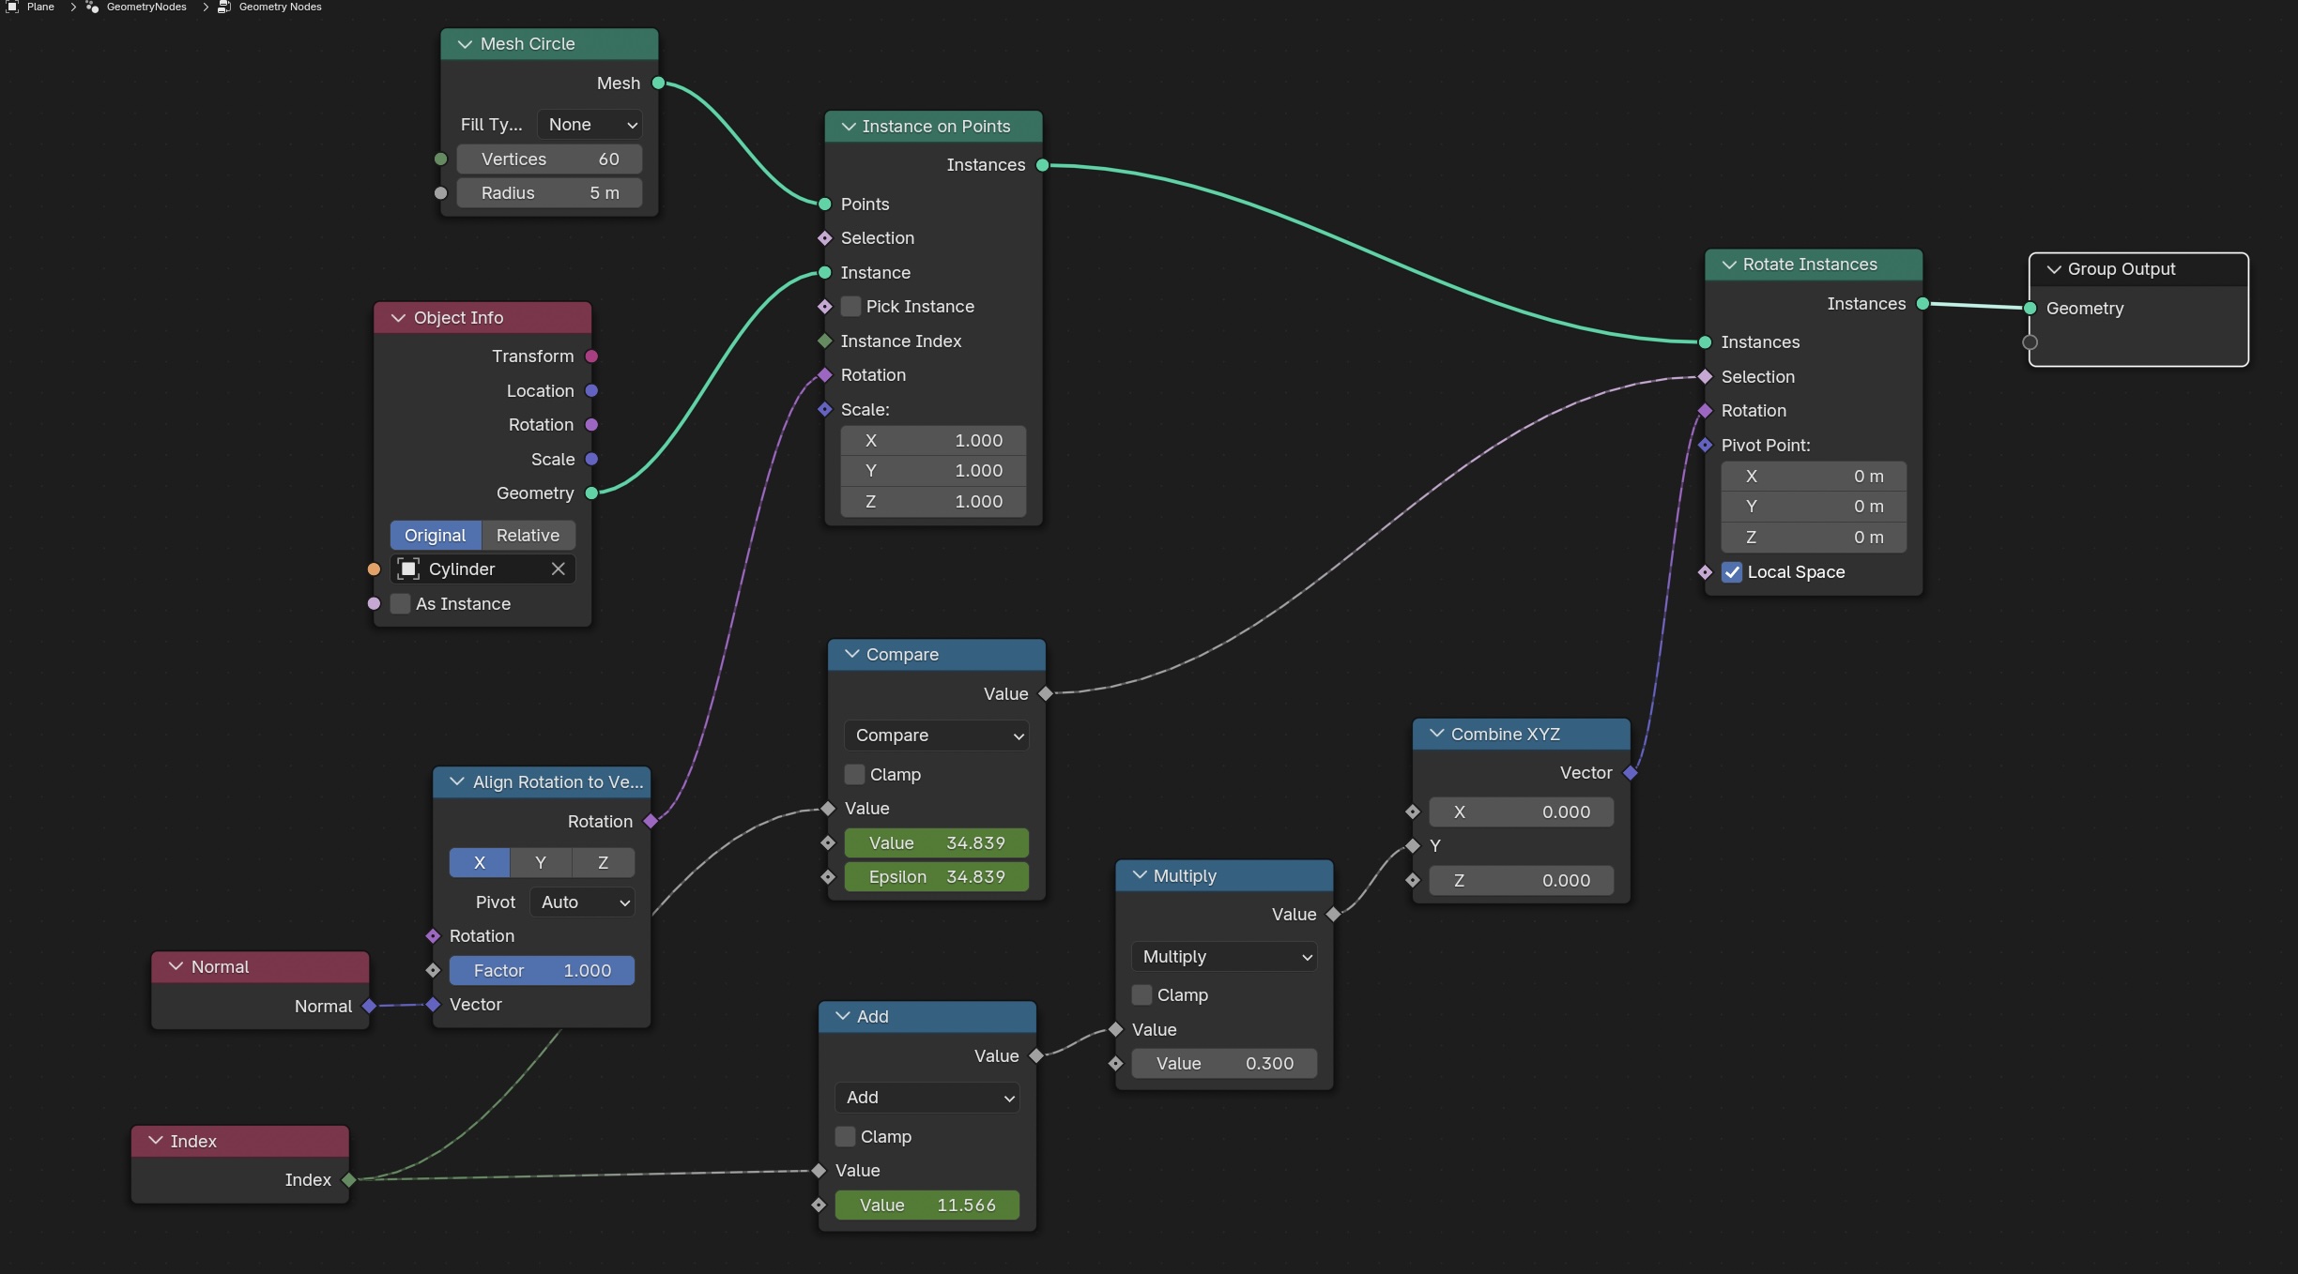Collapse the Instance on Points node
Screen dimensions: 2298x1274
(849, 127)
